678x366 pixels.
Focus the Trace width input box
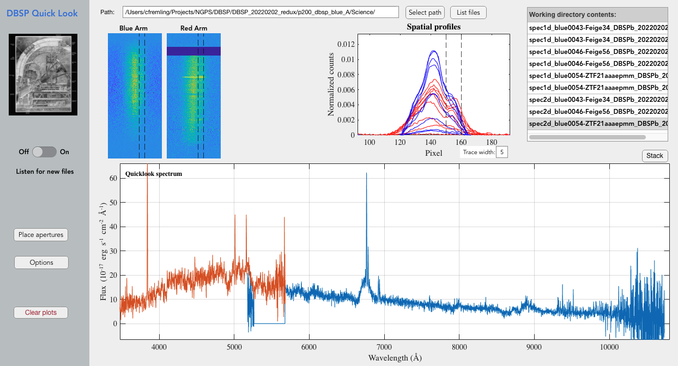501,152
